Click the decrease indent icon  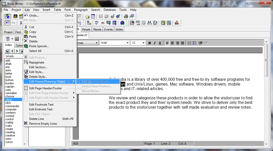(x=206, y=43)
